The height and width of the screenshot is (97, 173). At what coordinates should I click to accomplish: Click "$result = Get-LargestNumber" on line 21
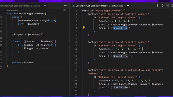(x=118, y=84)
